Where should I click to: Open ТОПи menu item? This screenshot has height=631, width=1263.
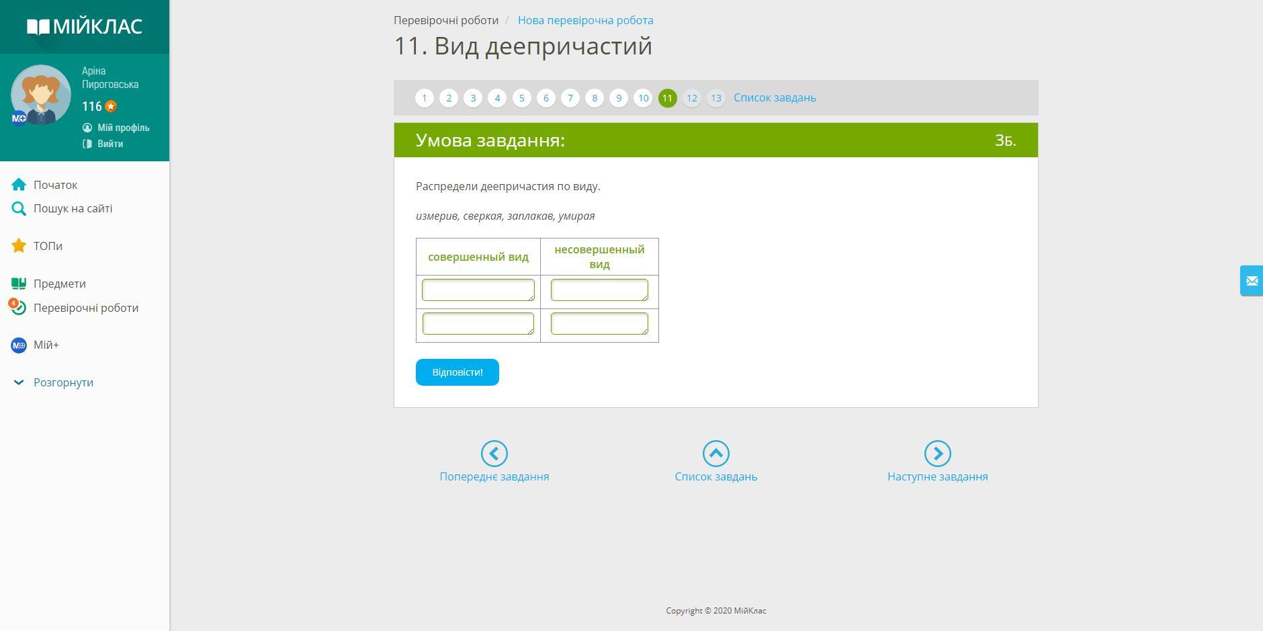click(48, 246)
